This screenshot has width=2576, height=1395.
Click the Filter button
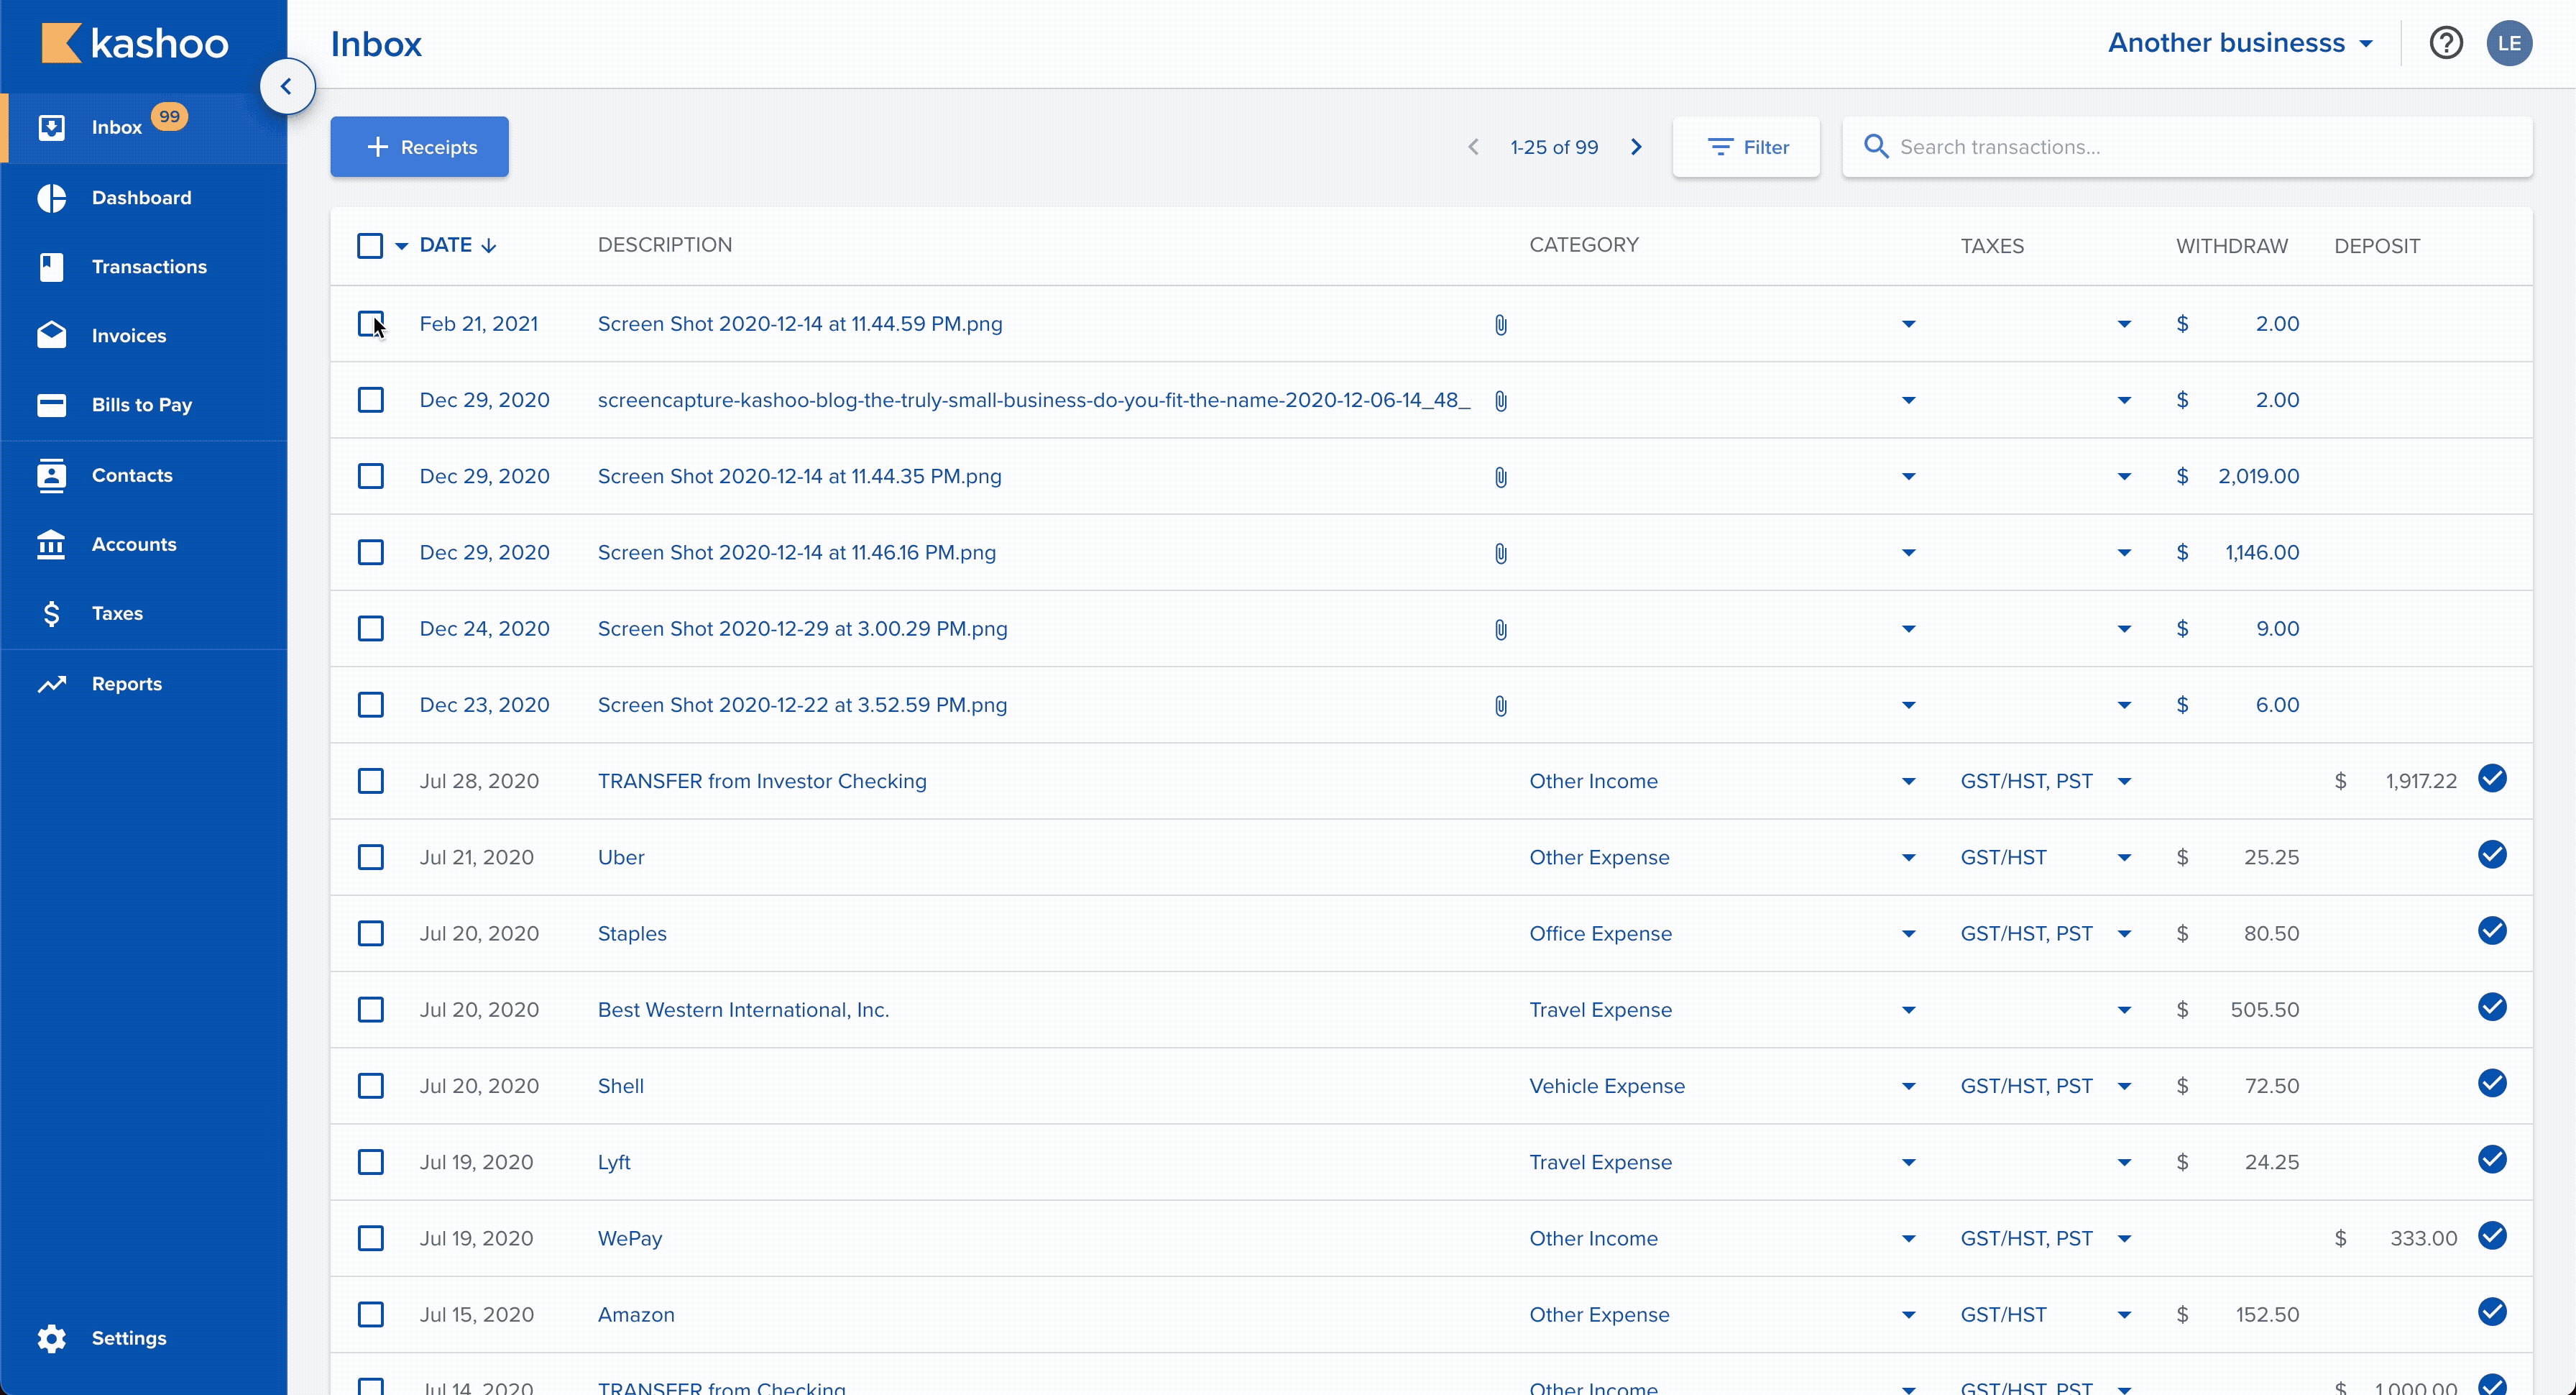point(1746,147)
